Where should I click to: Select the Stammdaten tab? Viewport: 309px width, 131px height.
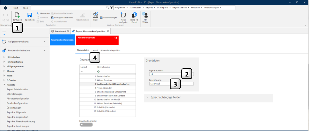pyautogui.click(x=83, y=50)
